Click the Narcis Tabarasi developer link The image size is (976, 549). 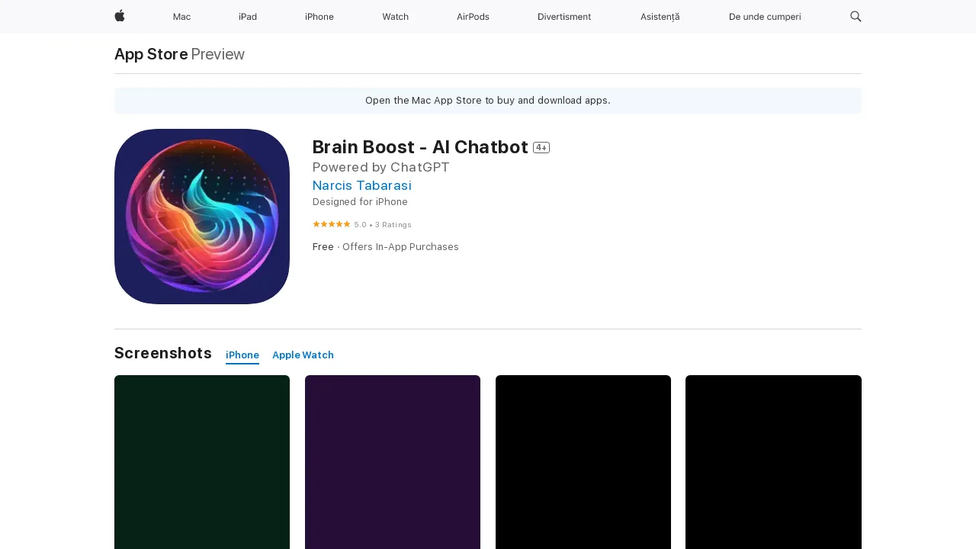click(361, 185)
